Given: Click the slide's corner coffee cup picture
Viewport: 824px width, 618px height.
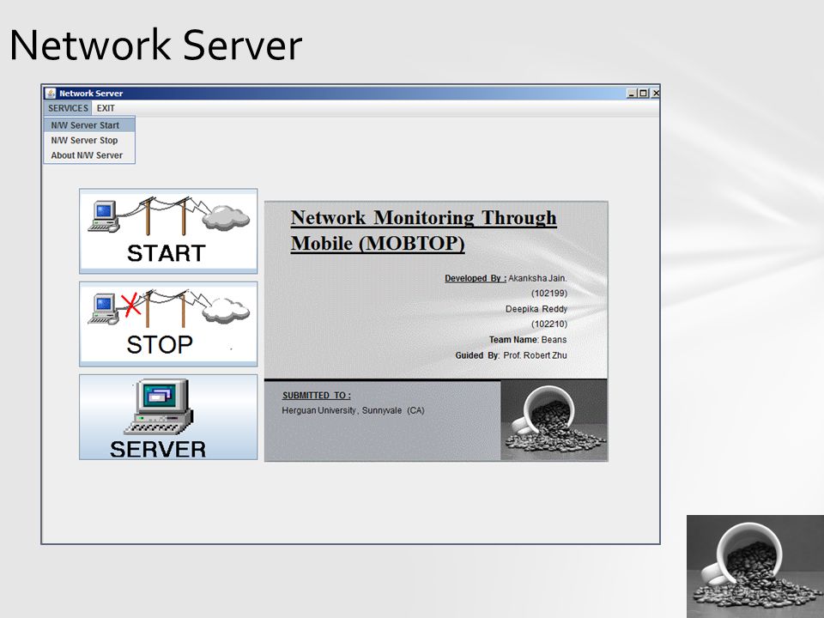Looking at the screenshot, I should (755, 566).
